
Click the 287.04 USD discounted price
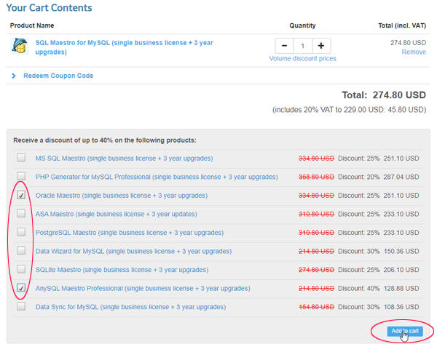tap(401, 177)
